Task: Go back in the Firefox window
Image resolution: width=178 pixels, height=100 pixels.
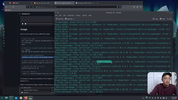Action: pyautogui.click(x=7, y=7)
